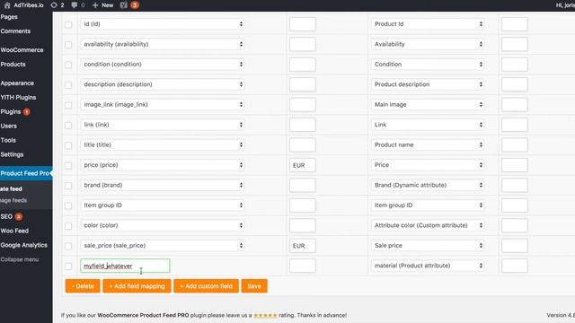Open the sale_price (sale_price) dropdown
The width and height of the screenshot is (575, 323).
(x=163, y=246)
